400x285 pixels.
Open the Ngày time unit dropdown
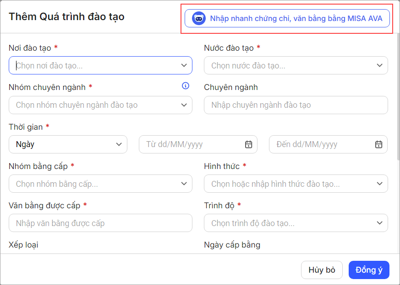pyautogui.click(x=68, y=144)
